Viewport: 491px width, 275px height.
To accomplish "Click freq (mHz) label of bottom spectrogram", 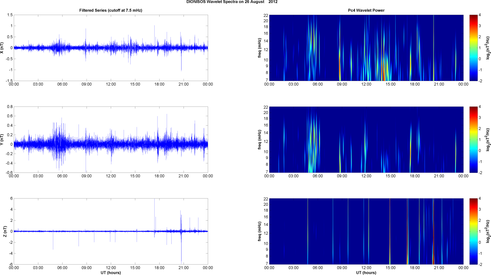I will pyautogui.click(x=260, y=231).
